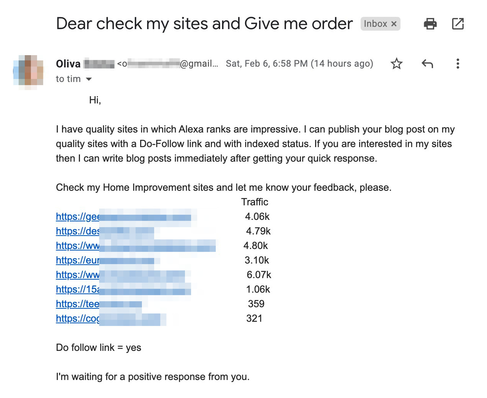Click the Inbox label tag
The height and width of the screenshot is (398, 487).
coord(375,24)
